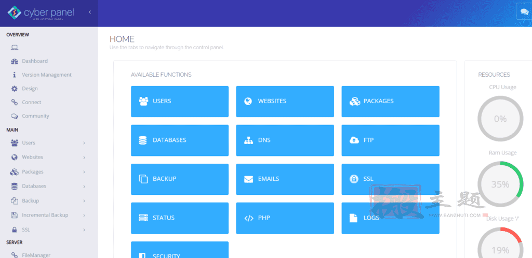Expand the Backup sidebar menu chevron
The width and height of the screenshot is (532, 258).
pyautogui.click(x=84, y=201)
